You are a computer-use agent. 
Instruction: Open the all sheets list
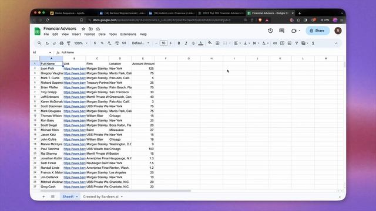click(52, 197)
